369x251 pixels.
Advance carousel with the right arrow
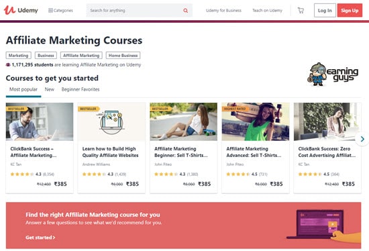pyautogui.click(x=362, y=139)
